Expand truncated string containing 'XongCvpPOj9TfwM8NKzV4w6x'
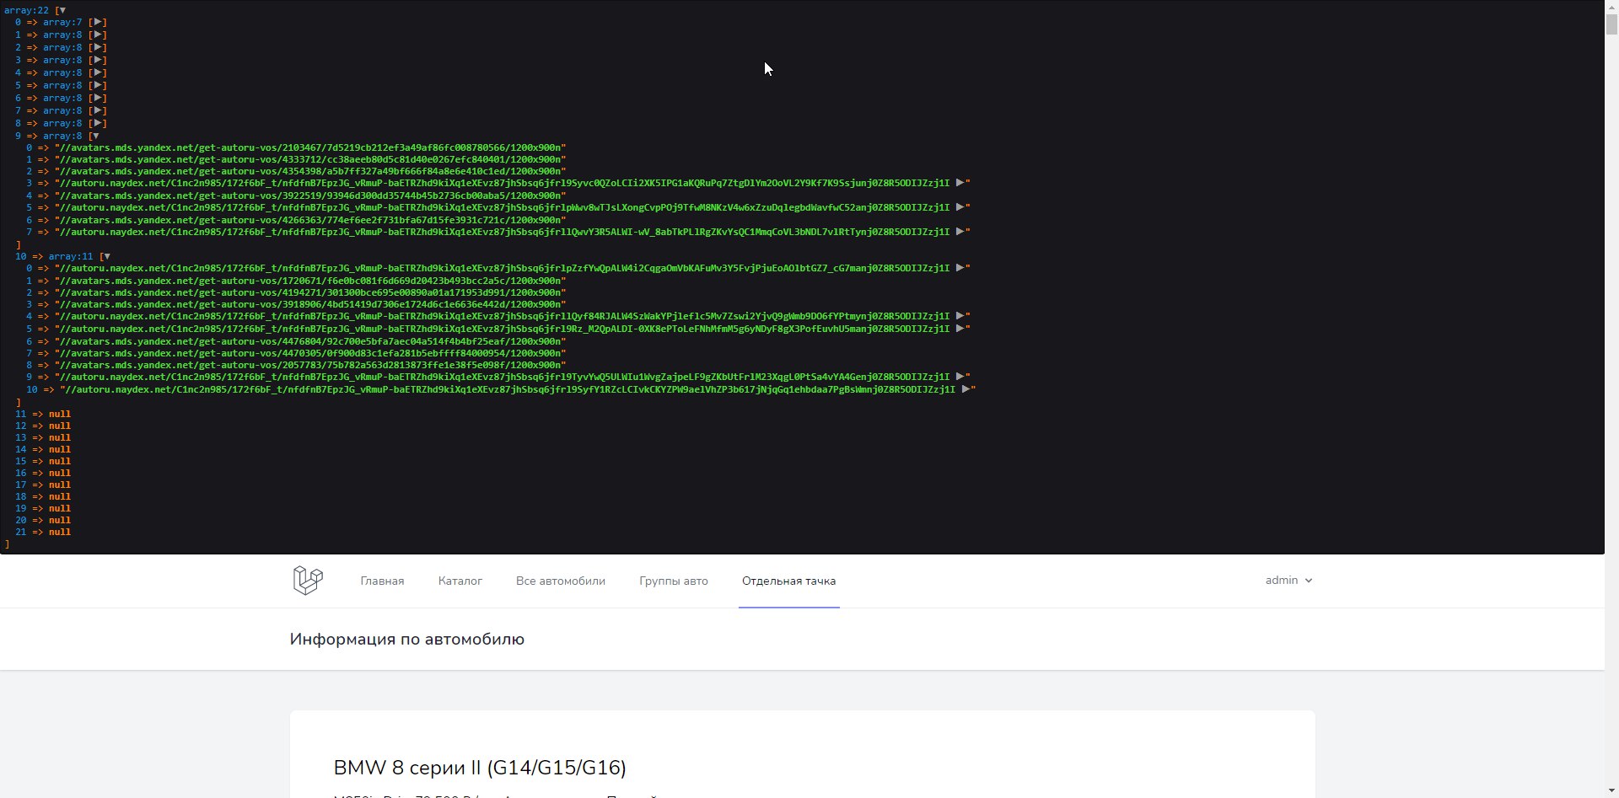This screenshot has width=1619, height=798. point(960,207)
